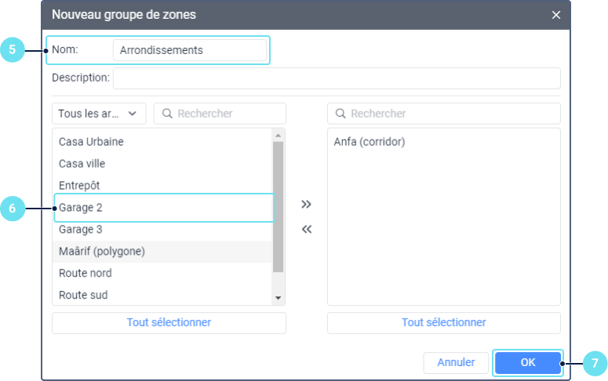Click the scroll up arrow in the zone list

click(x=278, y=136)
